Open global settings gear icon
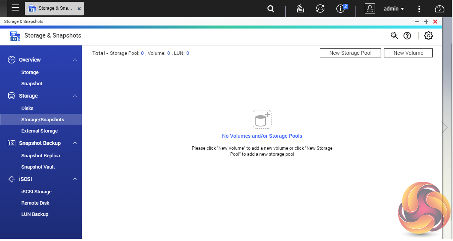This screenshot has height=241, width=453. 428,36
